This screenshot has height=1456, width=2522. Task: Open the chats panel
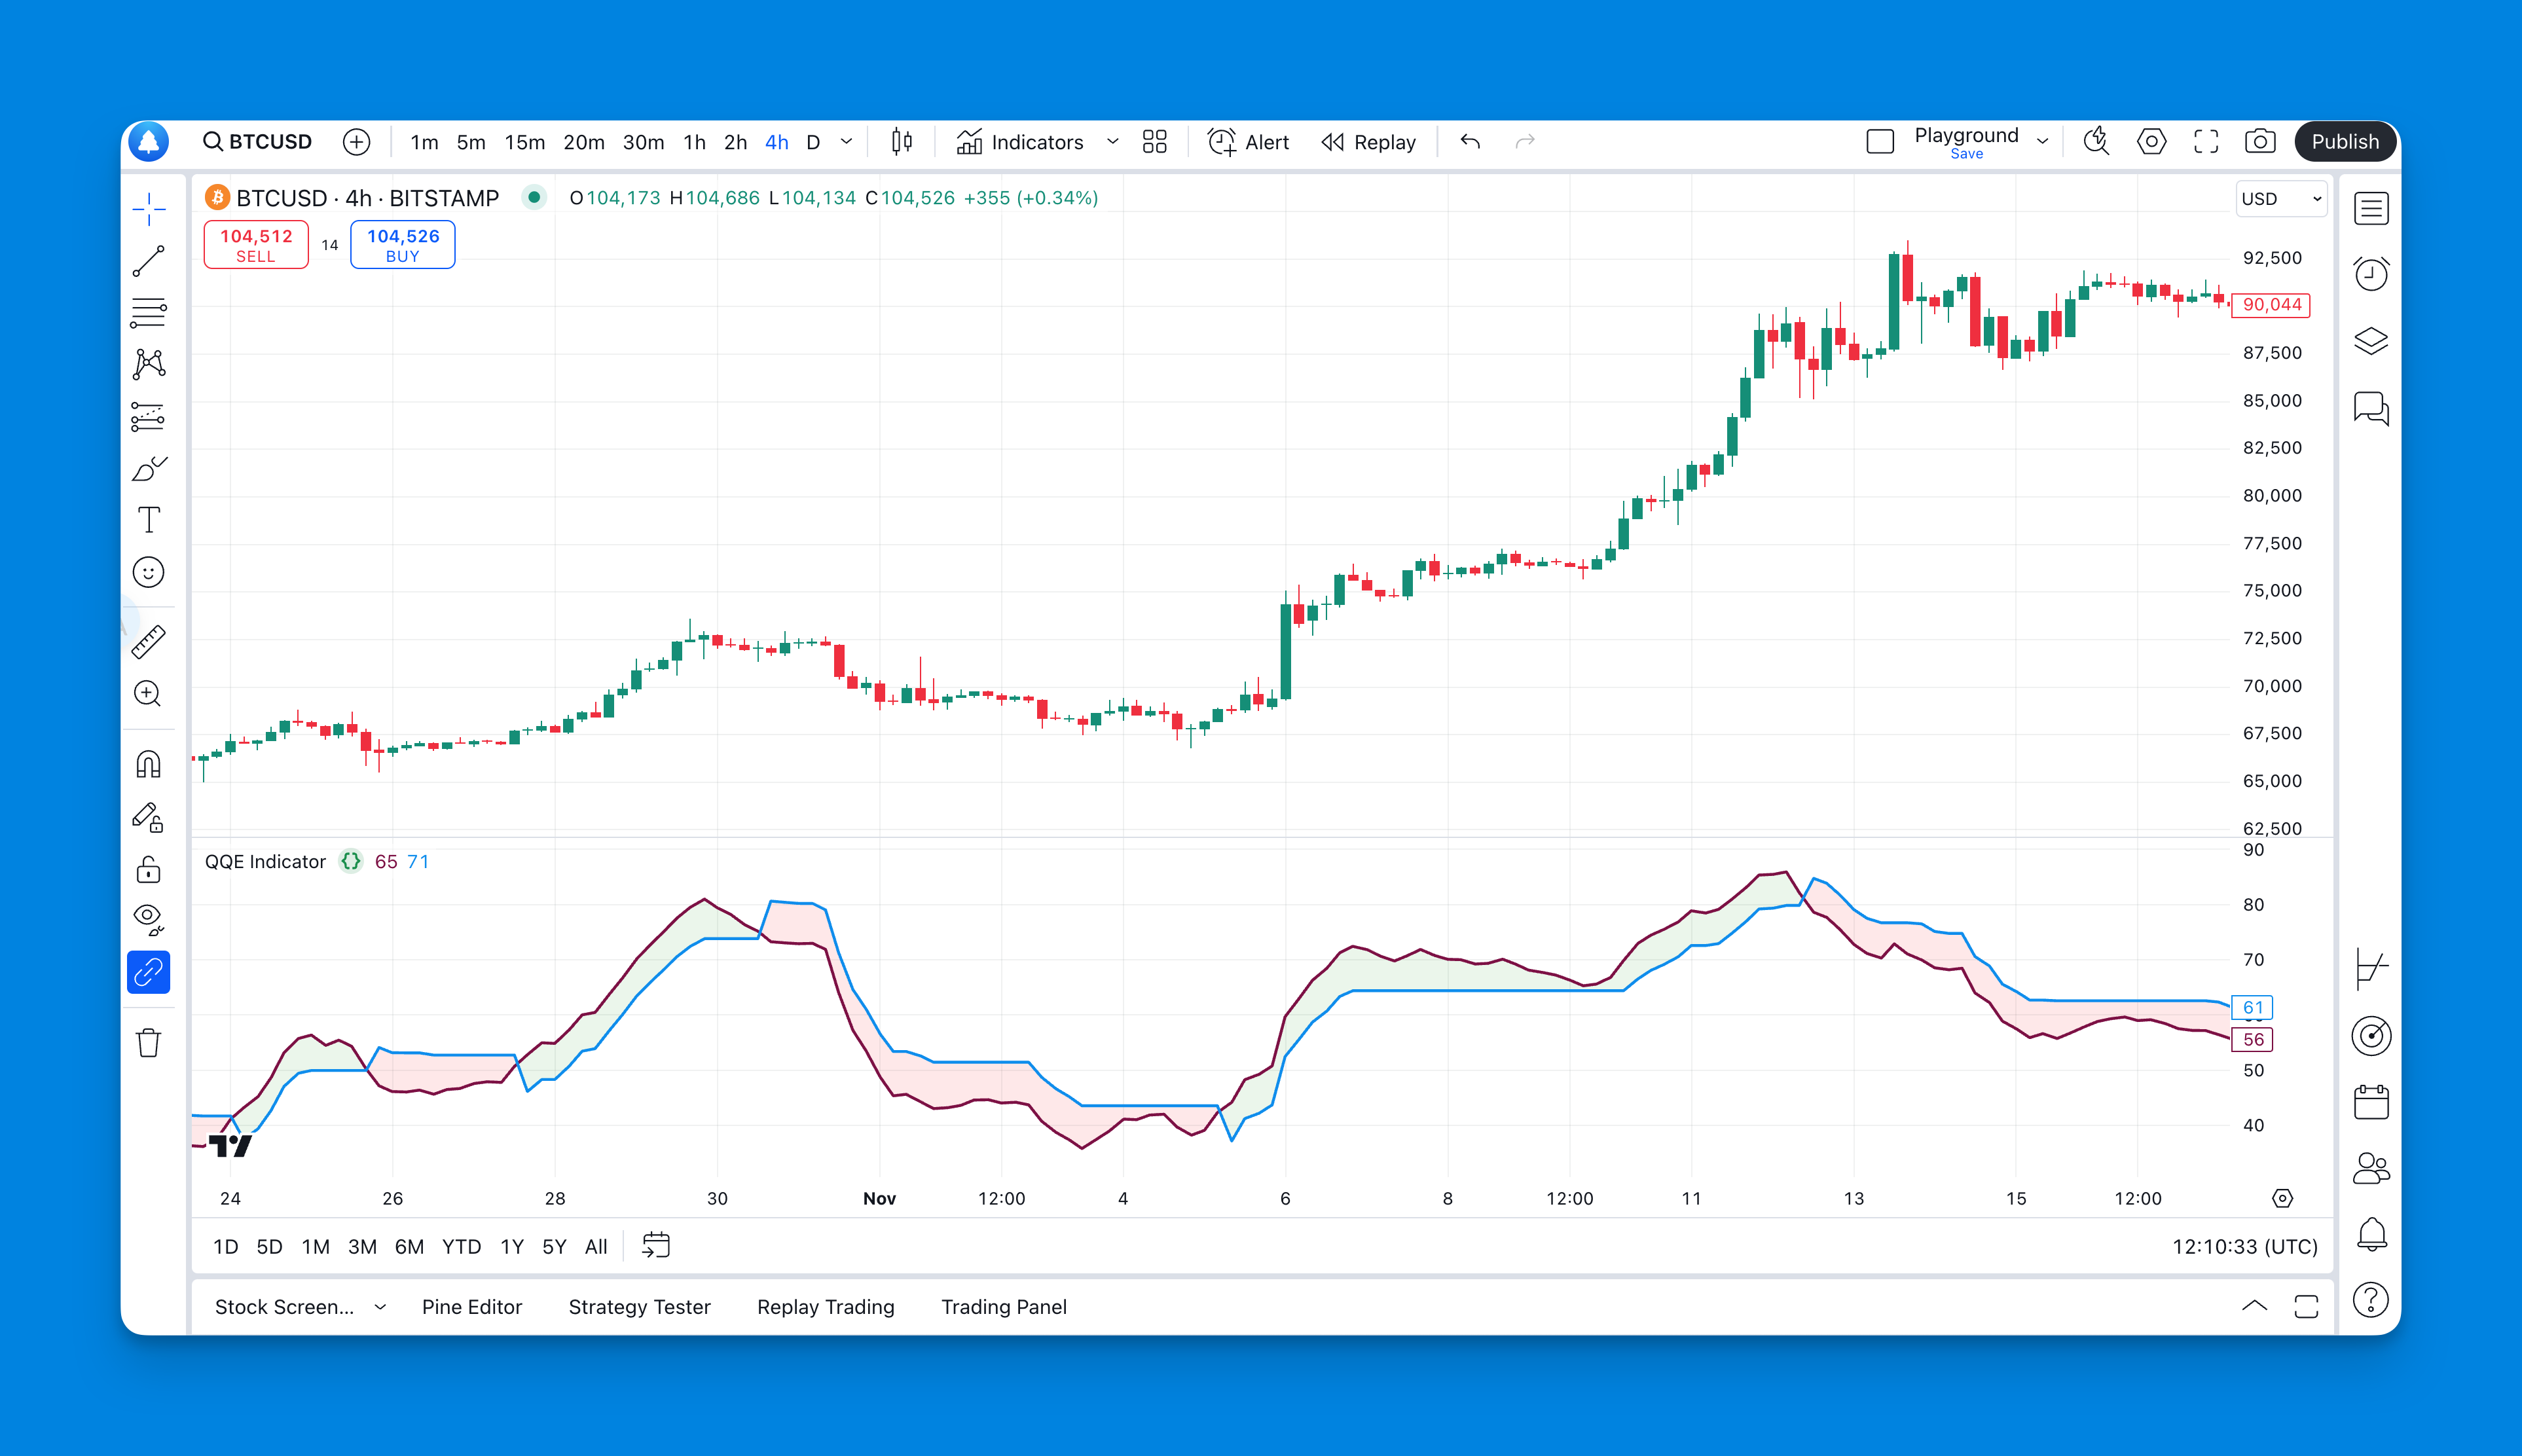click(2371, 408)
